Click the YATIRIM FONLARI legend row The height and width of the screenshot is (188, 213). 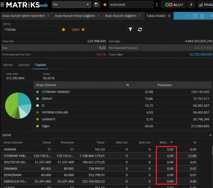pyautogui.click(x=123, y=112)
